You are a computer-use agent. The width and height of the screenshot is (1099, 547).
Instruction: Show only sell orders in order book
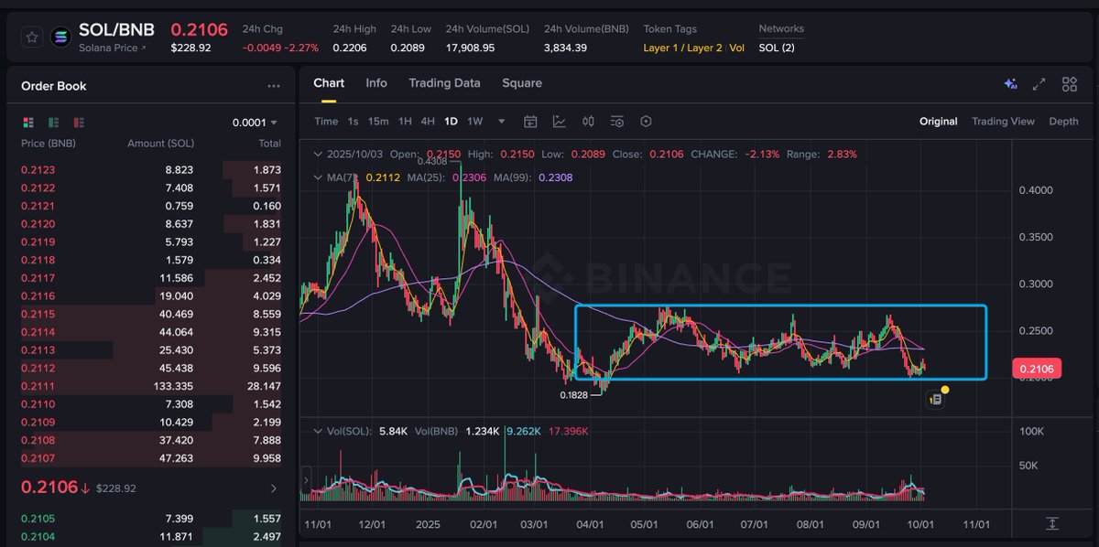pyautogui.click(x=80, y=122)
